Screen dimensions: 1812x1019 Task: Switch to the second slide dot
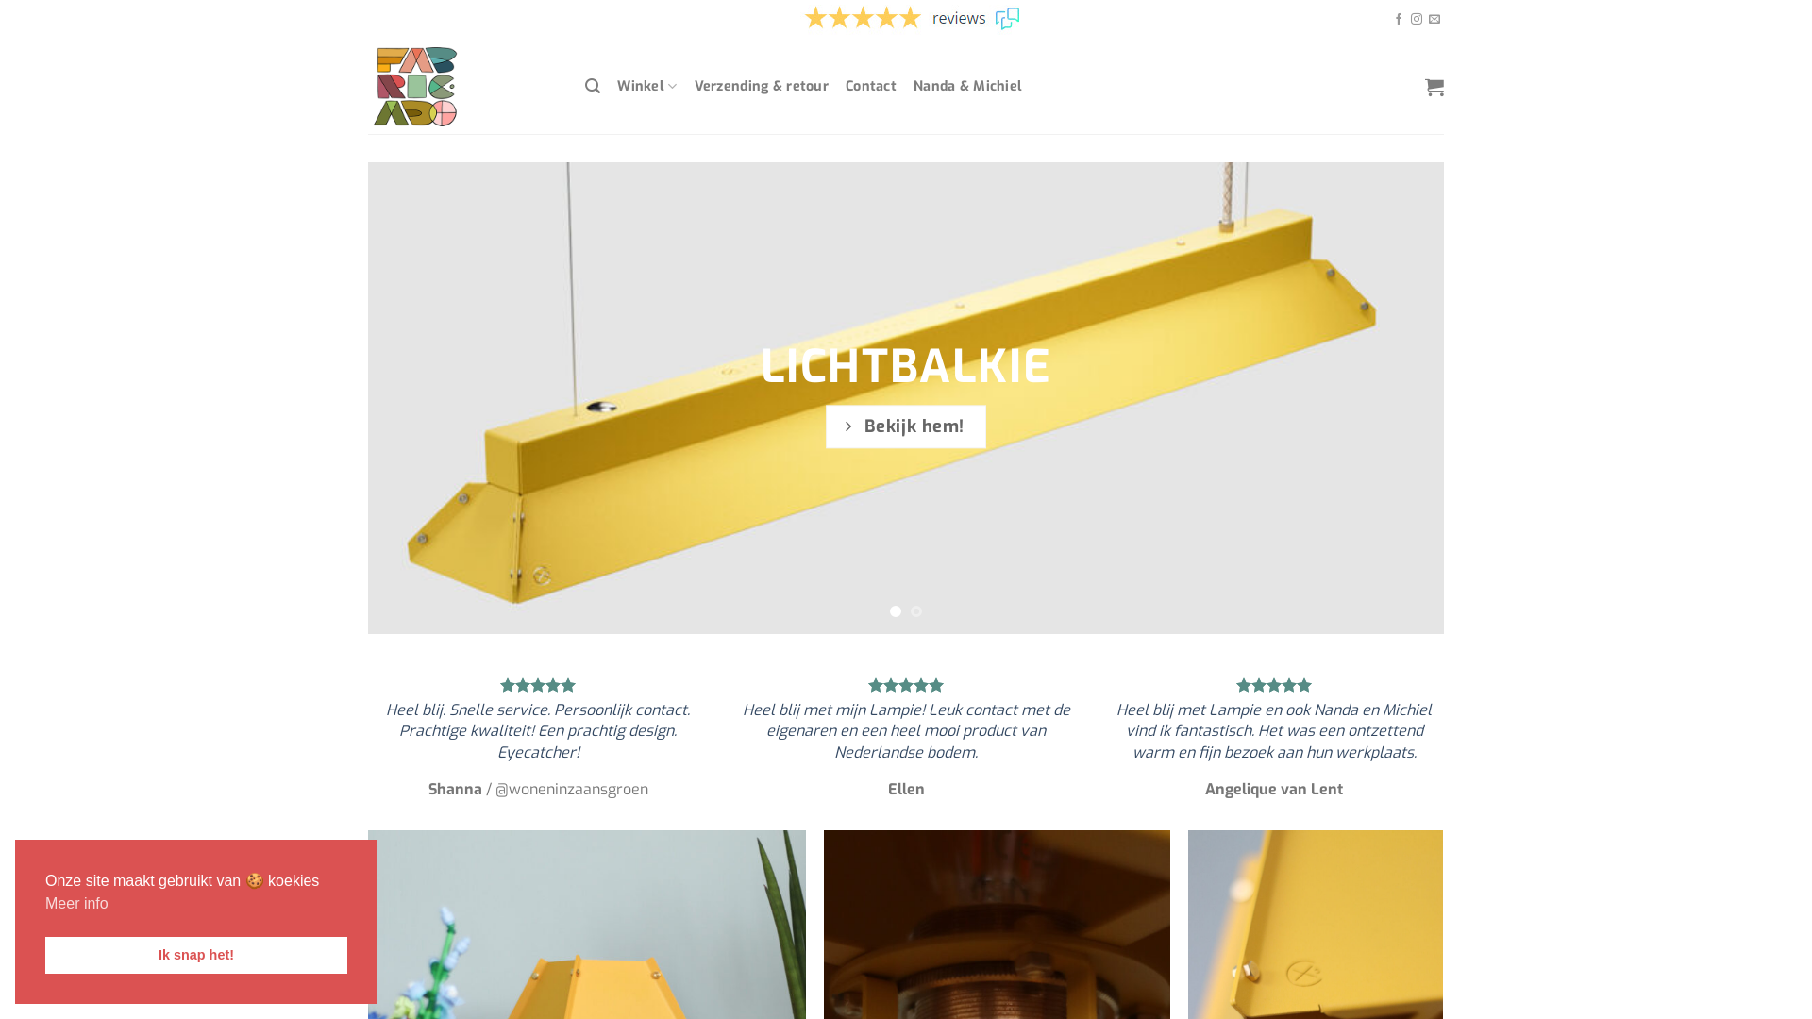pyautogui.click(x=916, y=611)
